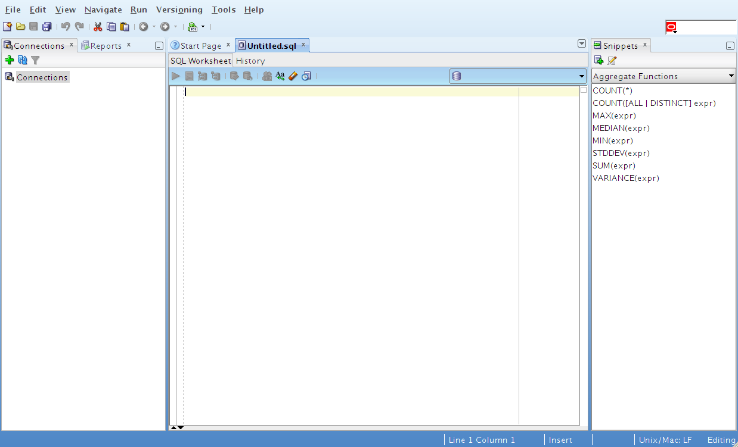
Task: Clear worksheet with the eraser icon
Action: pos(293,76)
